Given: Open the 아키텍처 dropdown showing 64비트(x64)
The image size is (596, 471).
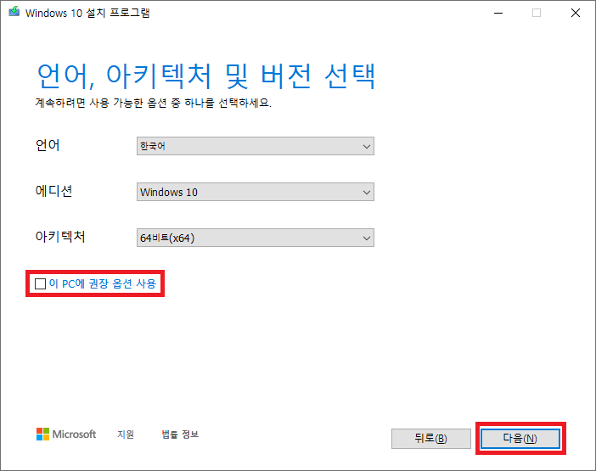Looking at the screenshot, I should pyautogui.click(x=256, y=238).
